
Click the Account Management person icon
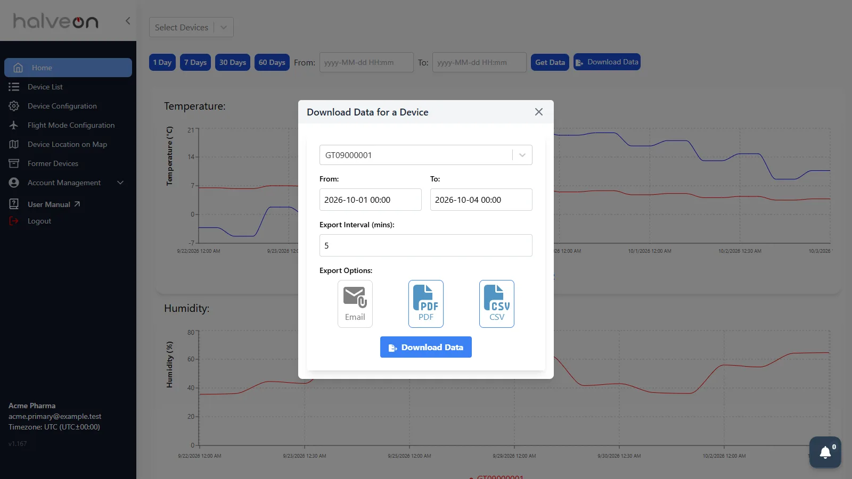point(14,183)
